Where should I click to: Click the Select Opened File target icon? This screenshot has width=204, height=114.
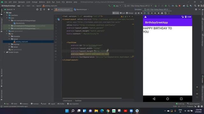(37, 9)
